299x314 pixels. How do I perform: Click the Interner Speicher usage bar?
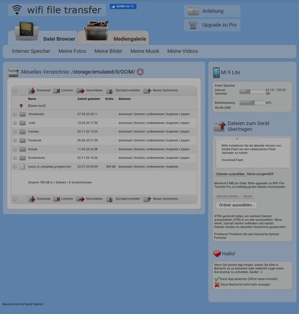tap(252, 91)
